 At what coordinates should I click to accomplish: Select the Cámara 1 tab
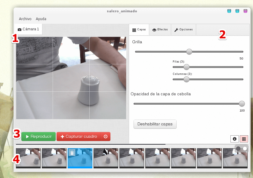(x=28, y=29)
